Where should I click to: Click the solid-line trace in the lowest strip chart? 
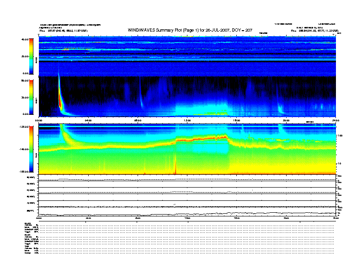point(187,214)
